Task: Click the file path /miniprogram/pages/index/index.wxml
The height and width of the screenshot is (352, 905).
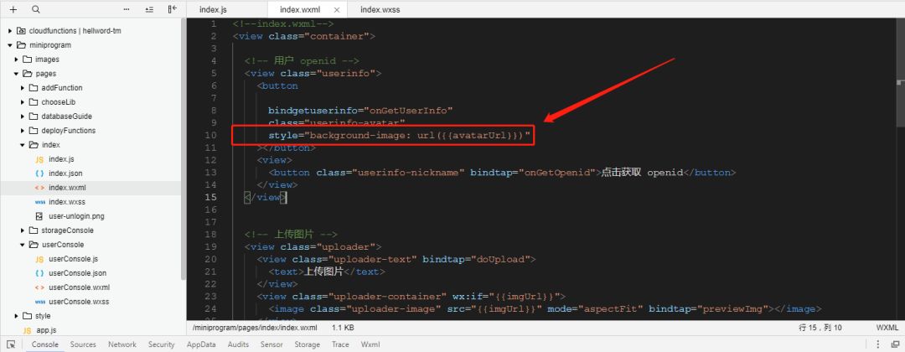Action: tap(255, 328)
